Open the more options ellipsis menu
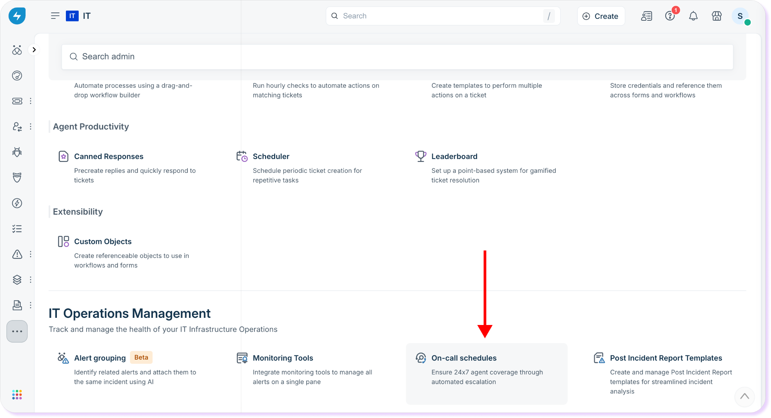Viewport: 771px width, 418px height. [x=17, y=331]
